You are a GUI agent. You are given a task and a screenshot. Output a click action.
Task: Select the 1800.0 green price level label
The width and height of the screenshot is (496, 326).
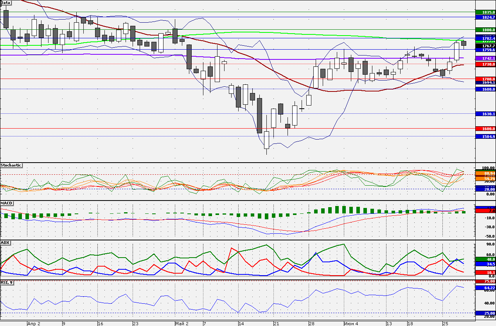(485, 30)
